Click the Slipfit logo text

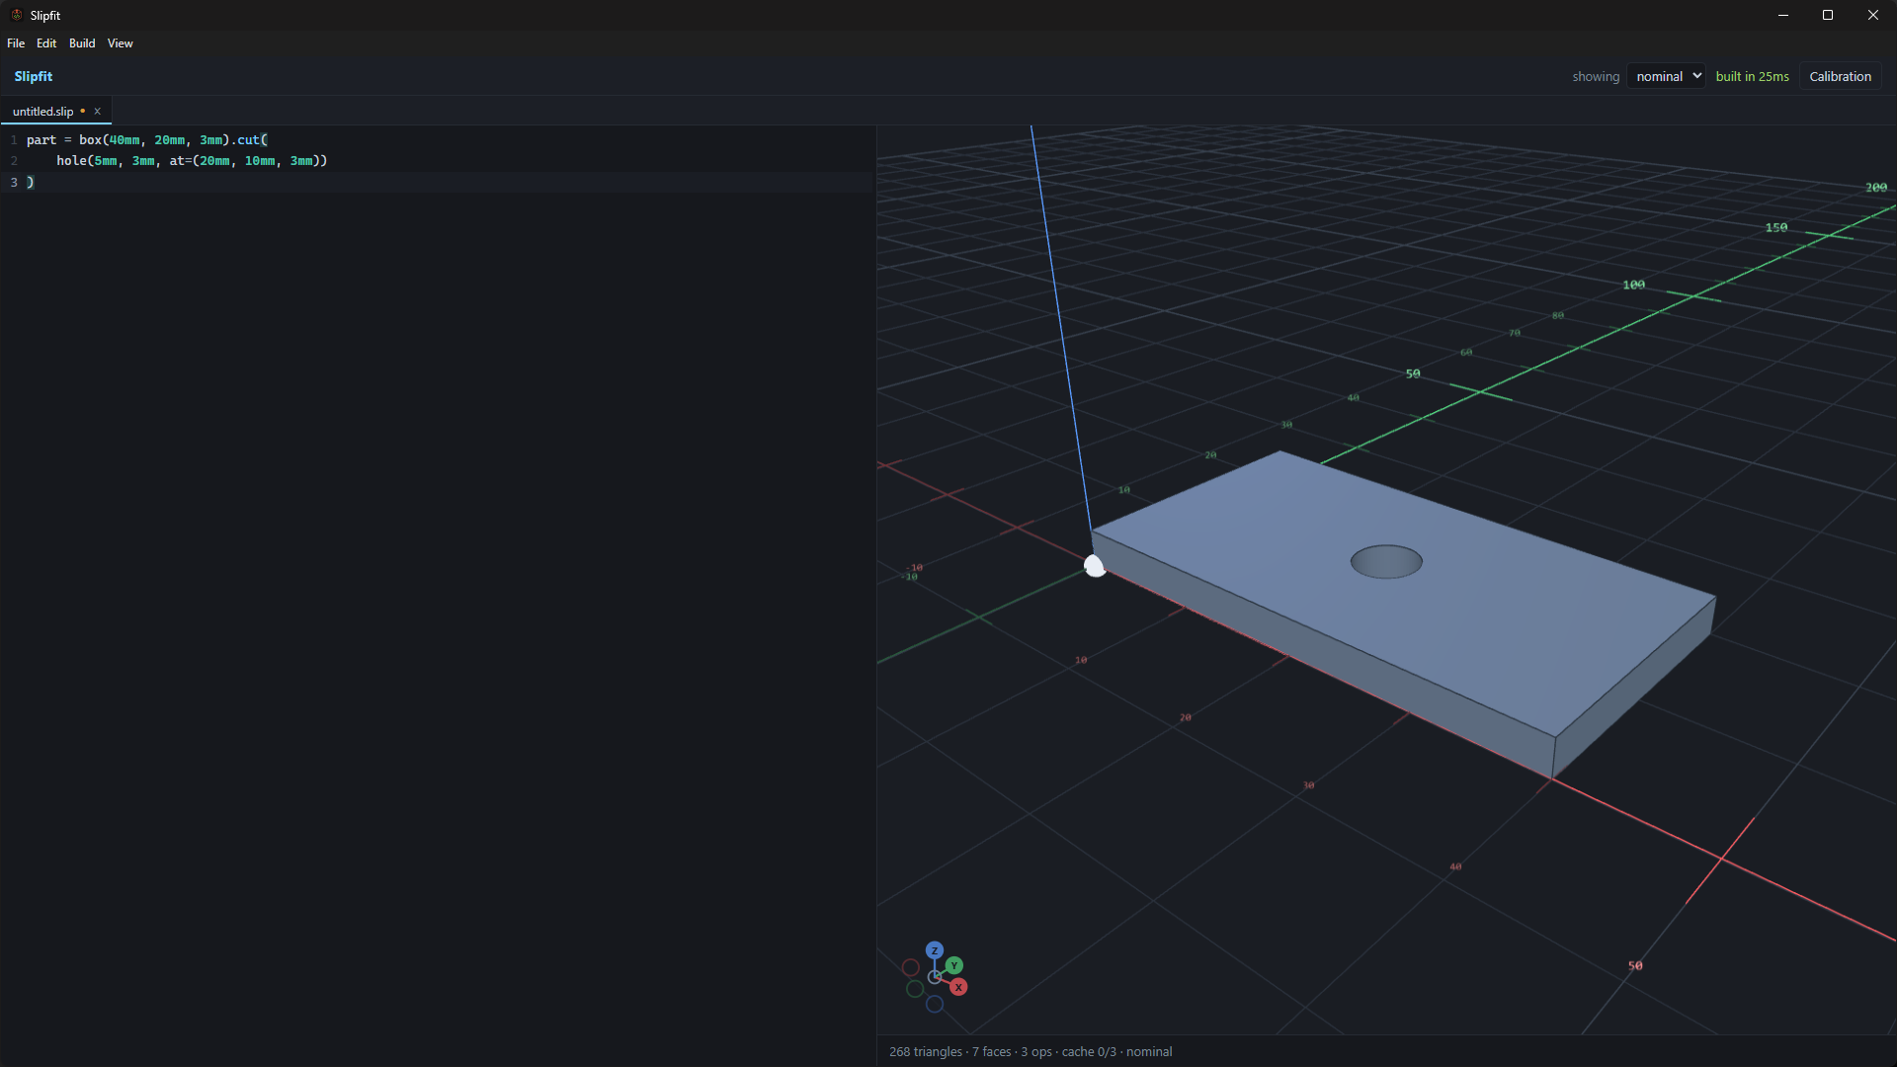pos(34,76)
